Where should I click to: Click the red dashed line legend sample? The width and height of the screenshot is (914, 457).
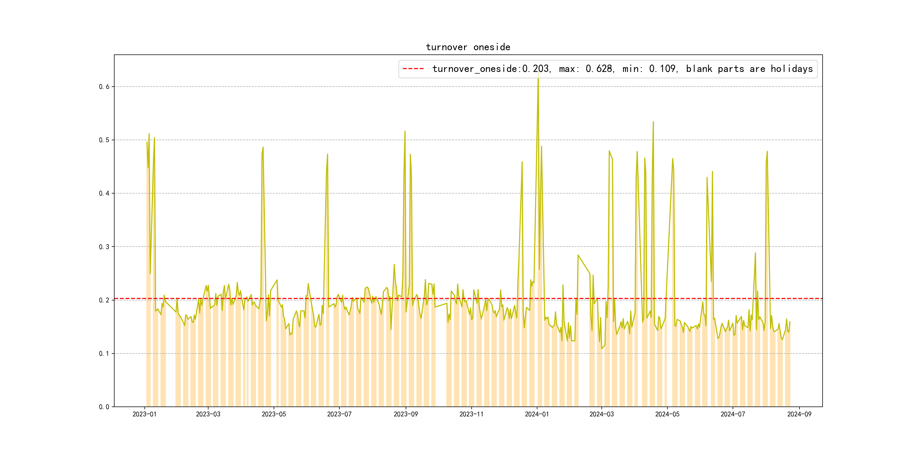413,69
